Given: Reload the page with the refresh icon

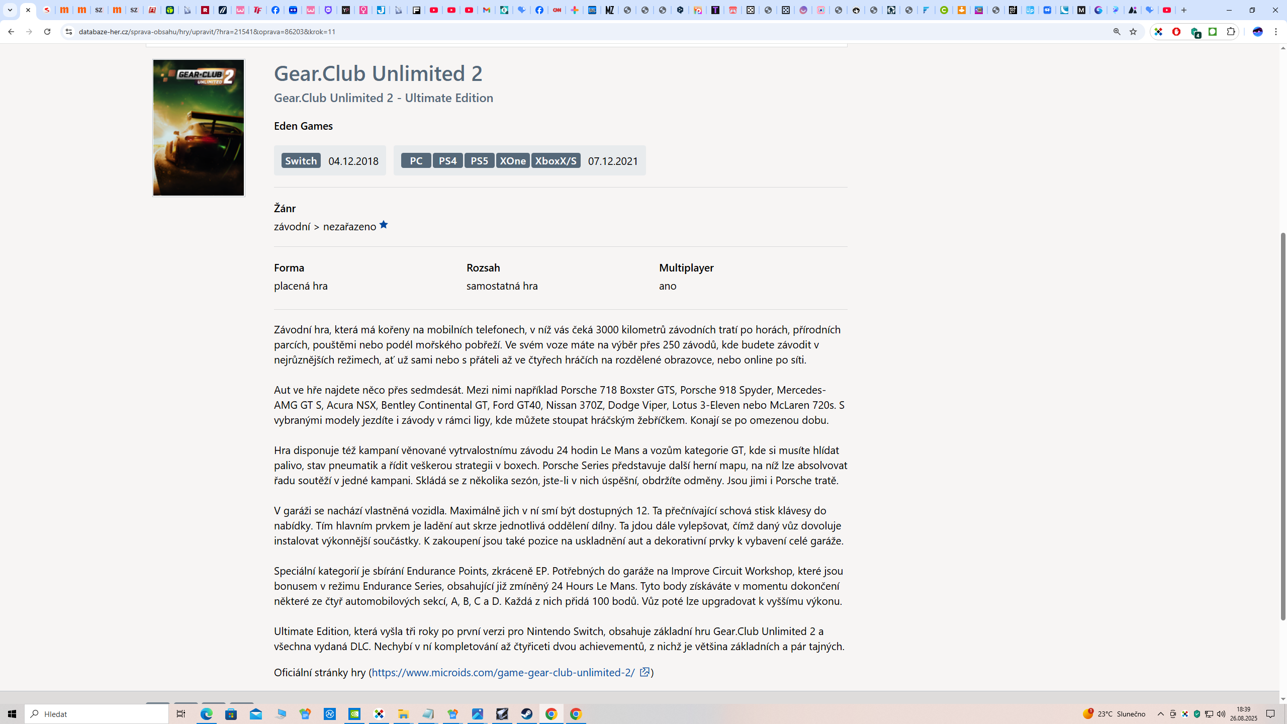Looking at the screenshot, I should [47, 32].
